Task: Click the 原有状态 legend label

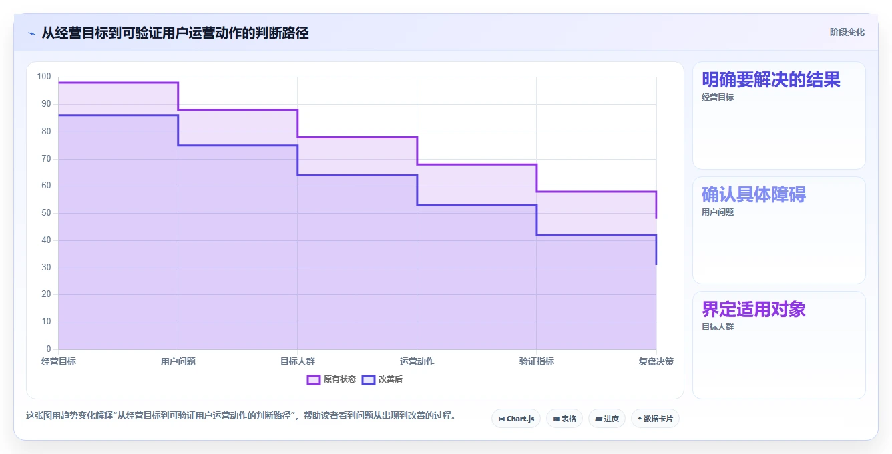Action: pyautogui.click(x=340, y=379)
